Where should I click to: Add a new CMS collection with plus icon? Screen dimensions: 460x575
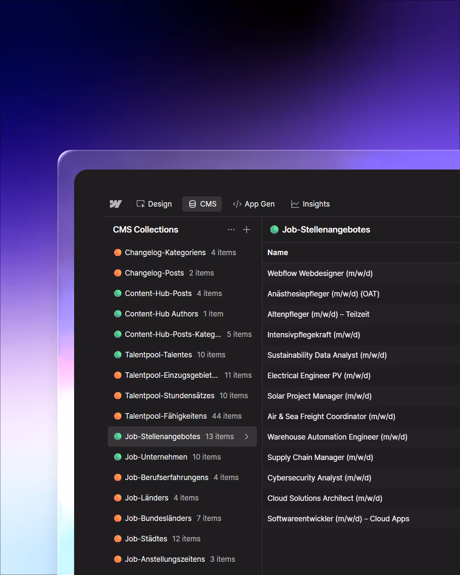click(x=247, y=230)
